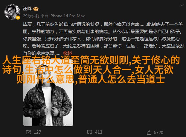The width and height of the screenshot is (186, 137).
Task: Click the 29分钟前 timestamp
Action: (x=31, y=16)
